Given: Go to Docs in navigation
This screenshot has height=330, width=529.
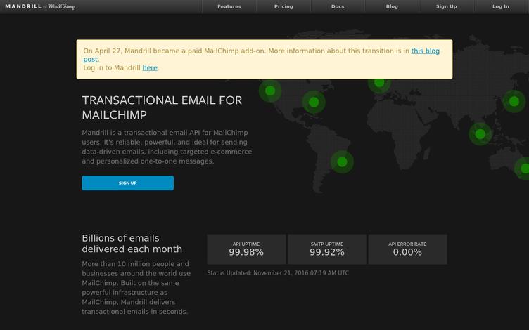Looking at the screenshot, I should (338, 6).
